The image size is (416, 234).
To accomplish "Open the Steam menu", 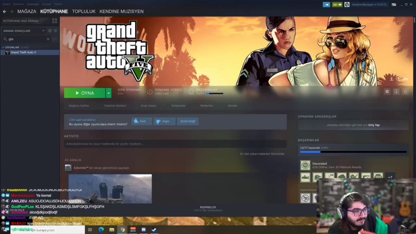I will pyautogui.click(x=6, y=4).
